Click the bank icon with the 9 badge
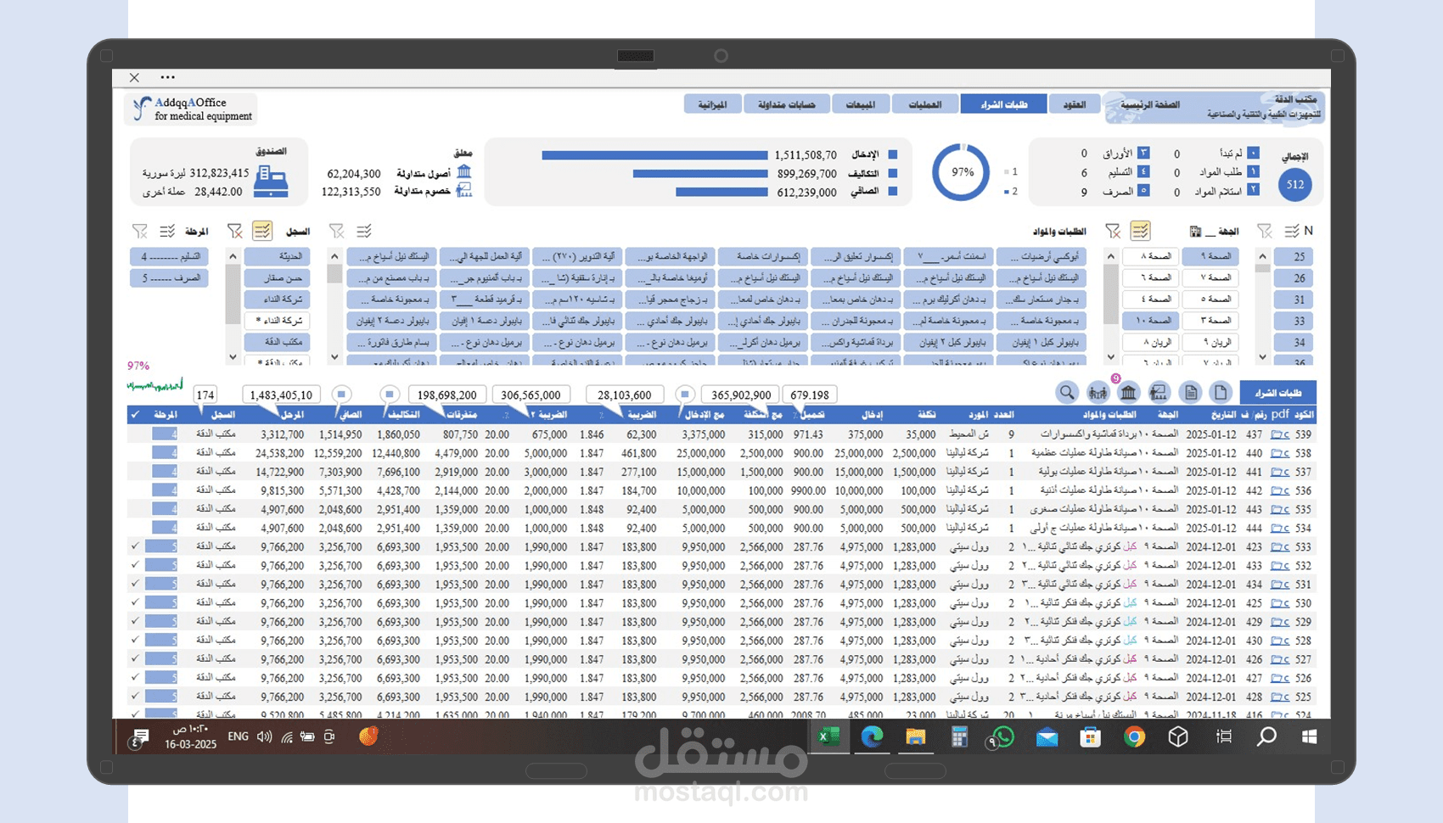This screenshot has width=1443, height=823. point(1128,392)
